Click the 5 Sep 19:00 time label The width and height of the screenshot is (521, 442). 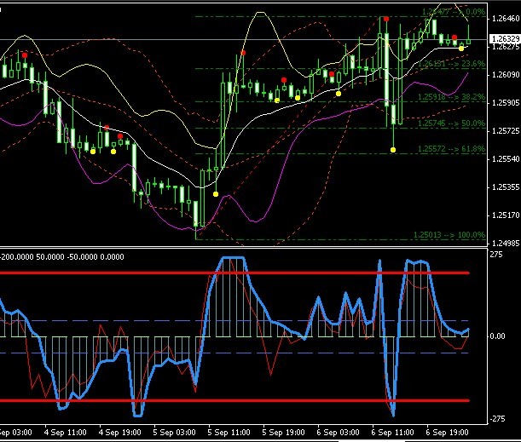coord(283,433)
